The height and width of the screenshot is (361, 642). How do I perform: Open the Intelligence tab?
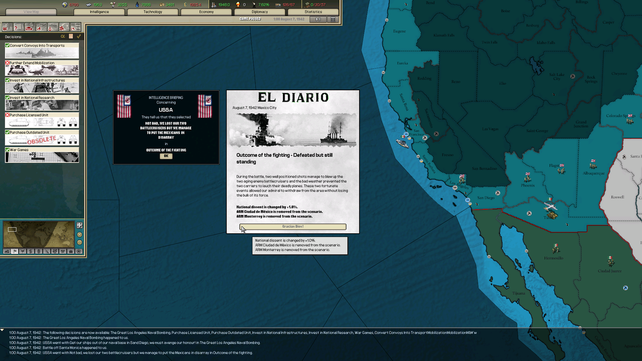pos(99,11)
